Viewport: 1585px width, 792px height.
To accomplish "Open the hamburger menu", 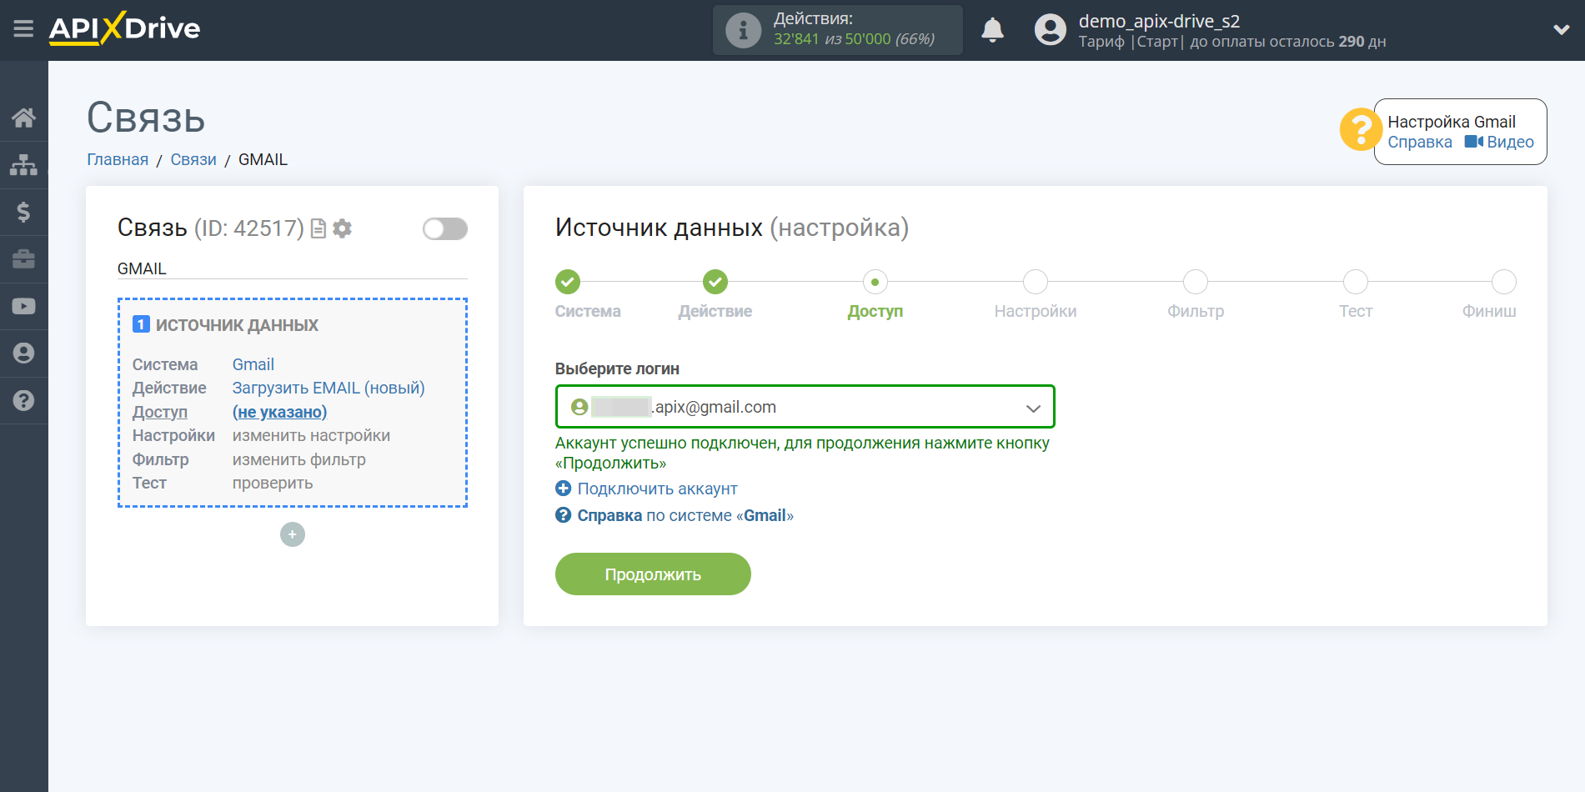I will pos(23,29).
